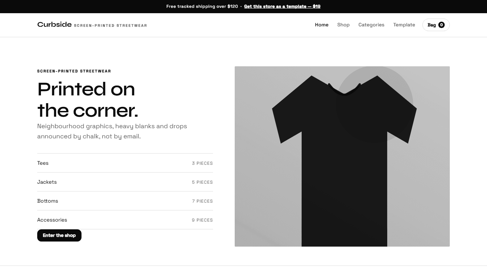The image size is (487, 274).
Task: Click the '7 PIECES' count text
Action: [x=202, y=201]
